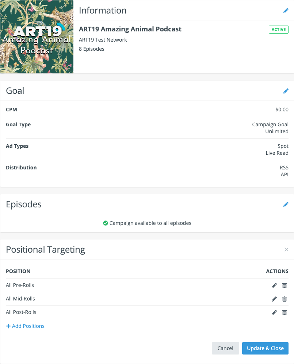Click the POSITION column header

pyautogui.click(x=18, y=271)
